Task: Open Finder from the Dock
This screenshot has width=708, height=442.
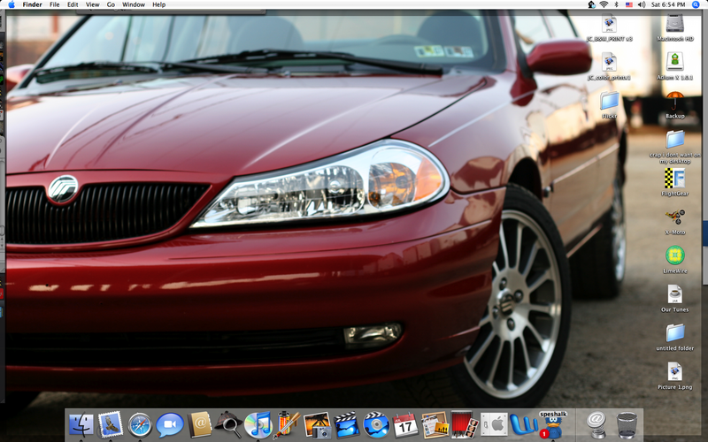Action: [81, 425]
